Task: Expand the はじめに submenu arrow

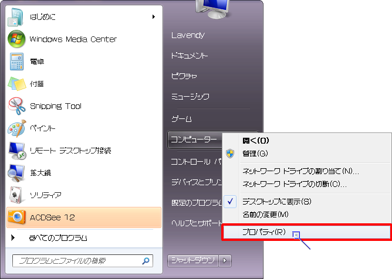Action: coord(153,17)
